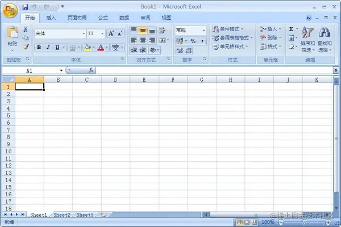Open Find and Select (查找和选择)

[325, 40]
